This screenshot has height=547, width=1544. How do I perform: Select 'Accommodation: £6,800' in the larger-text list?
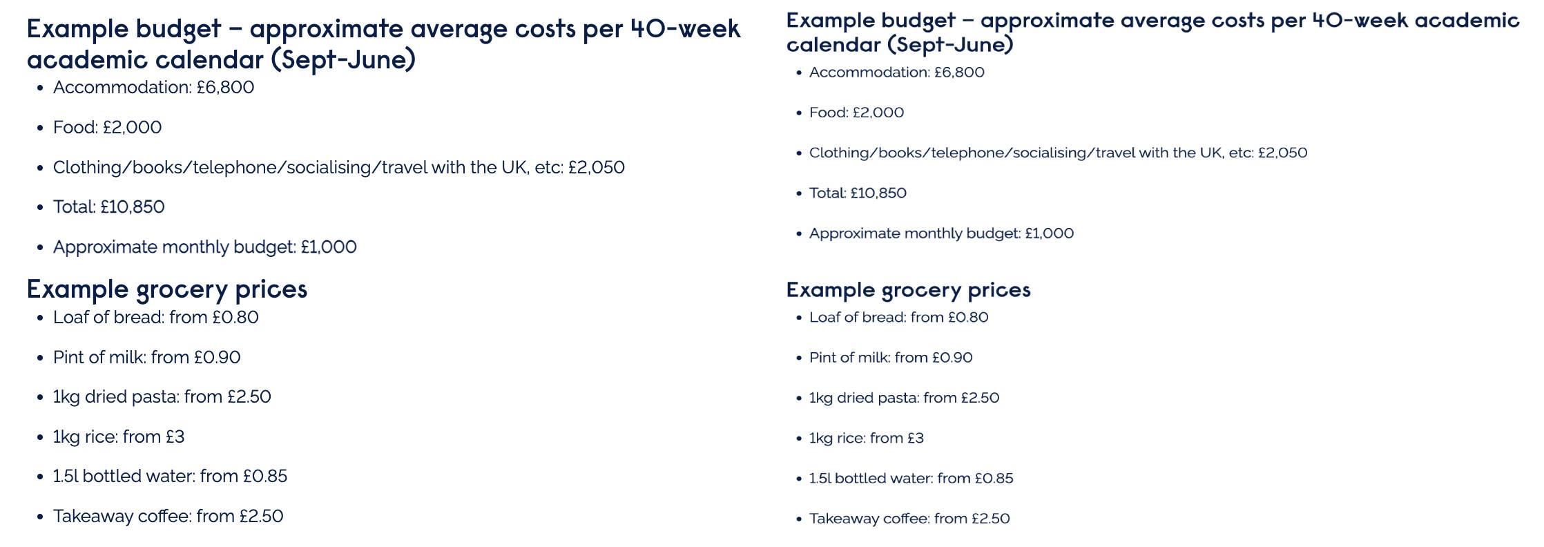[153, 88]
